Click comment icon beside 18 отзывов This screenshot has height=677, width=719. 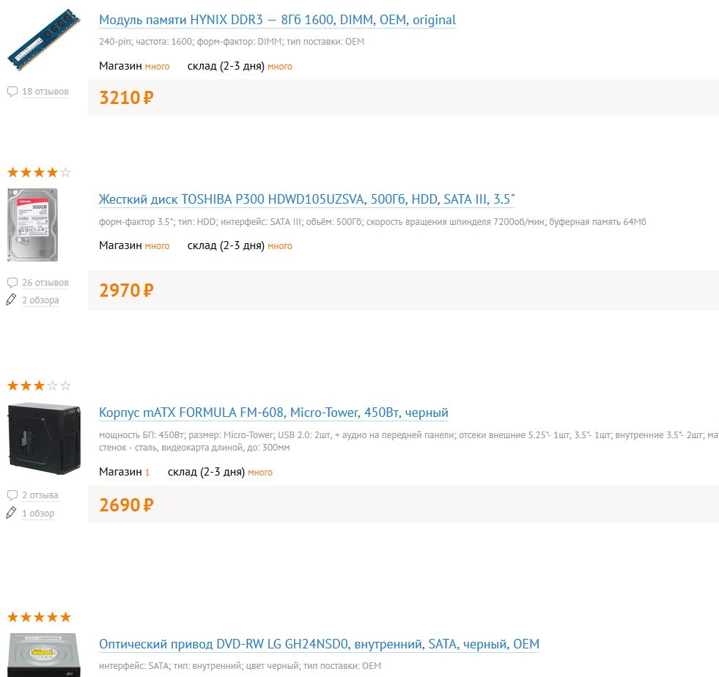tap(12, 92)
